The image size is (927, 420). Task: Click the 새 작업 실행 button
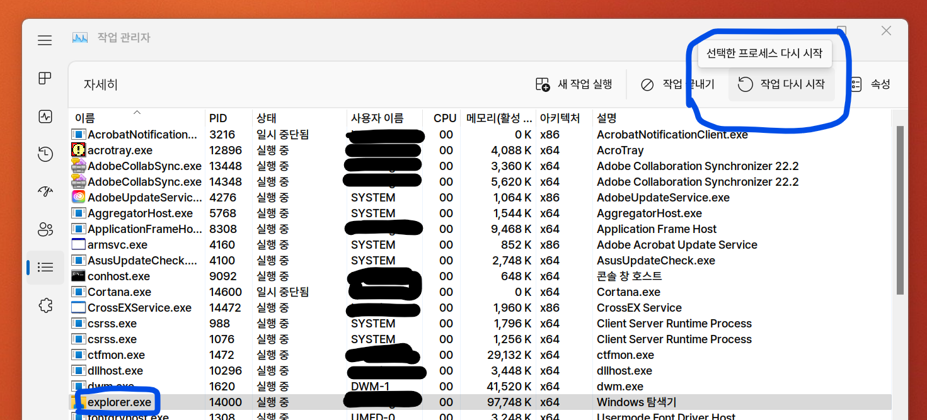[574, 83]
